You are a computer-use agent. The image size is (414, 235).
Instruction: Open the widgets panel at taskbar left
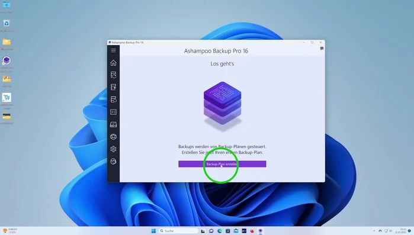pyautogui.click(x=9, y=231)
